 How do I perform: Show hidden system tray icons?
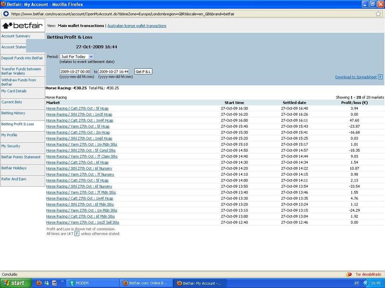tap(366, 283)
